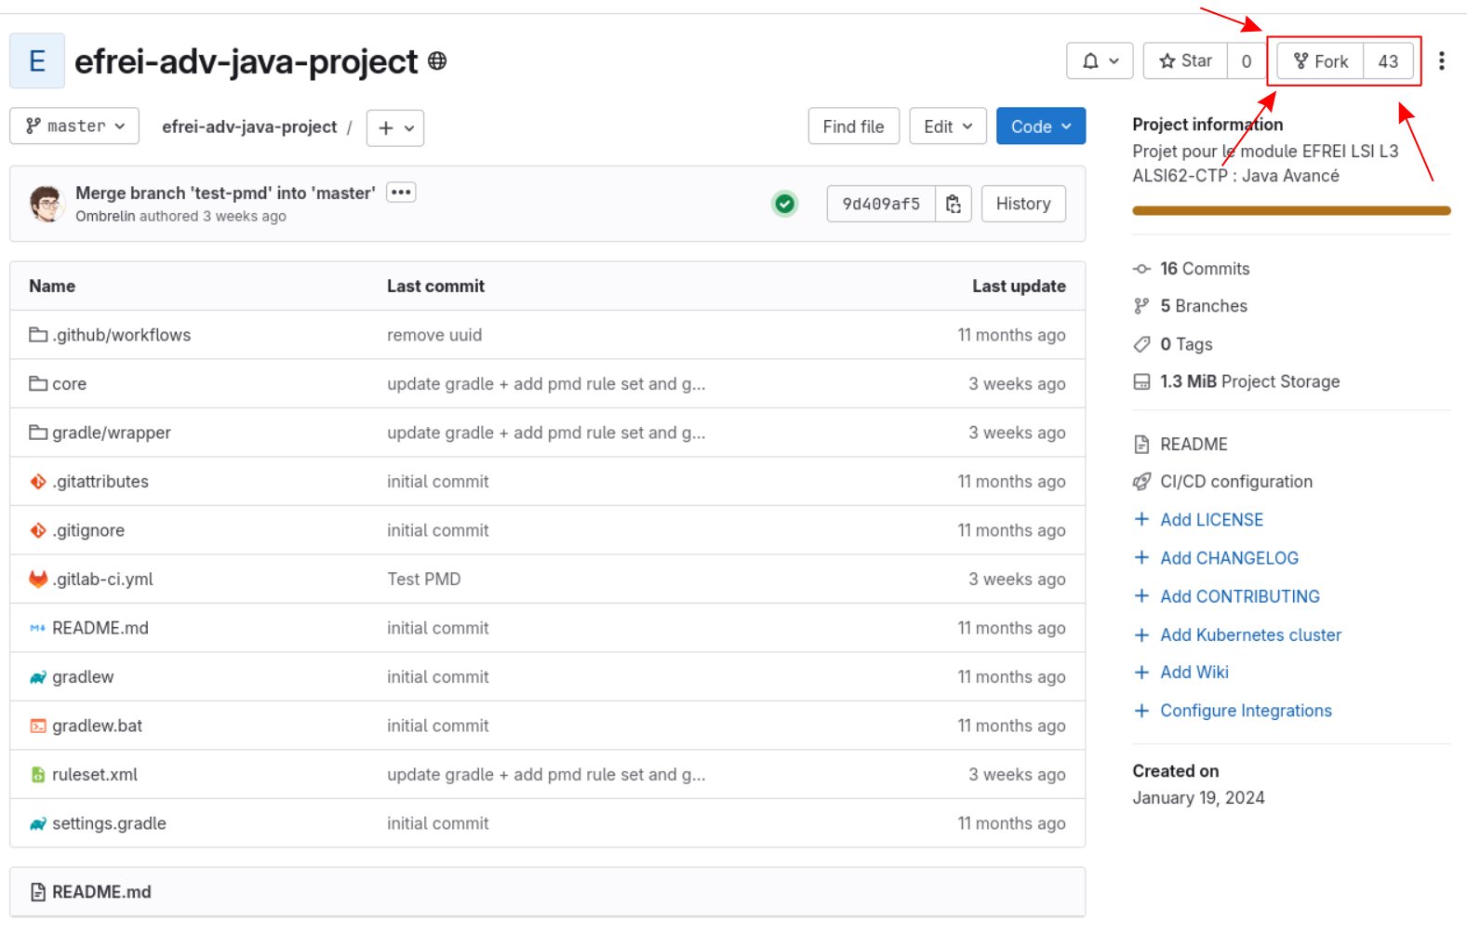Click the repository language bar

tap(1291, 211)
